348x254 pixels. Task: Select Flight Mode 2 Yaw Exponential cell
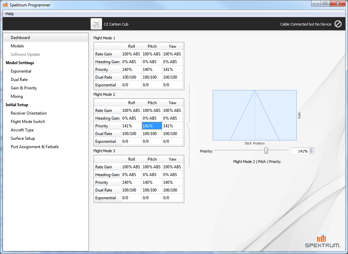click(172, 141)
